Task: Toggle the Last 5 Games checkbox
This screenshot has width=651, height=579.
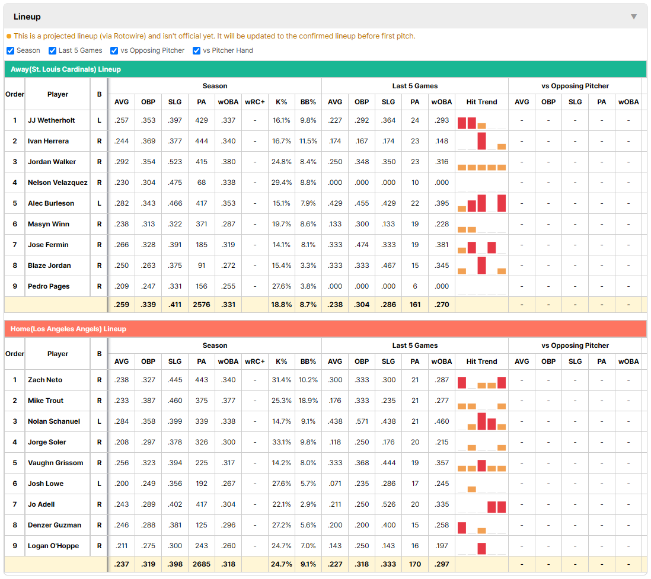Action: pyautogui.click(x=52, y=50)
